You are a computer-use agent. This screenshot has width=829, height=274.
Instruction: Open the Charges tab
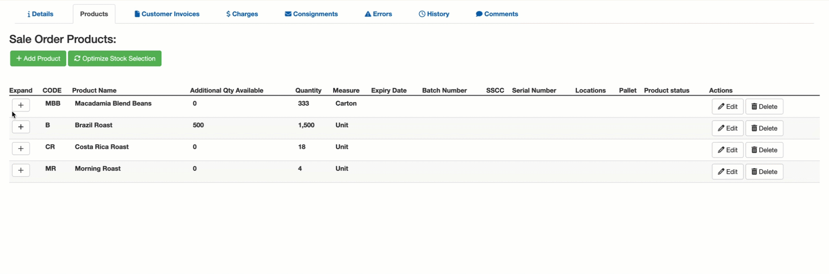(x=242, y=14)
